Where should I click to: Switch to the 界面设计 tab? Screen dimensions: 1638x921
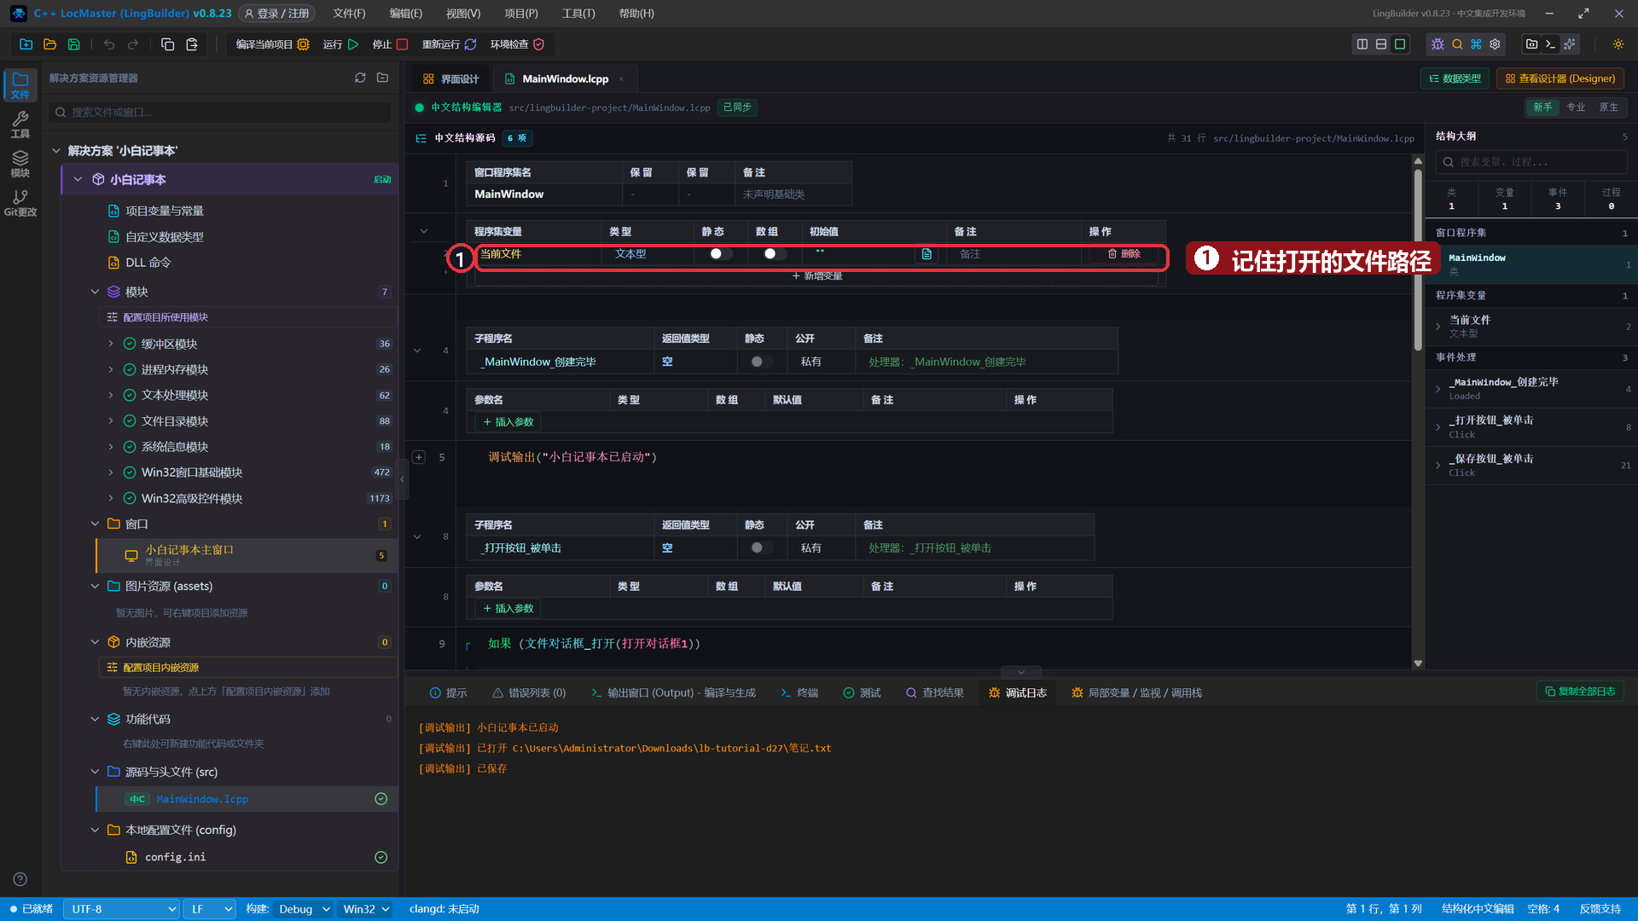pos(450,78)
